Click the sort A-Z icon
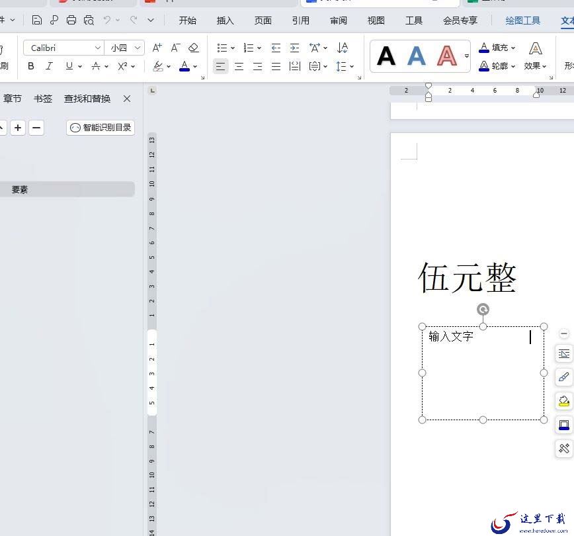This screenshot has width=574, height=536. [343, 48]
